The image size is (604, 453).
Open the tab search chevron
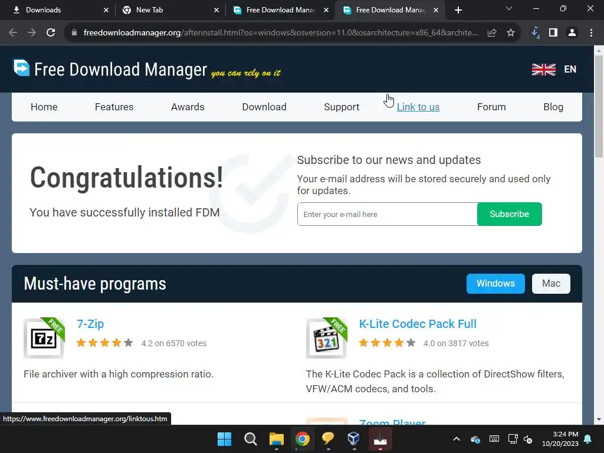[509, 8]
